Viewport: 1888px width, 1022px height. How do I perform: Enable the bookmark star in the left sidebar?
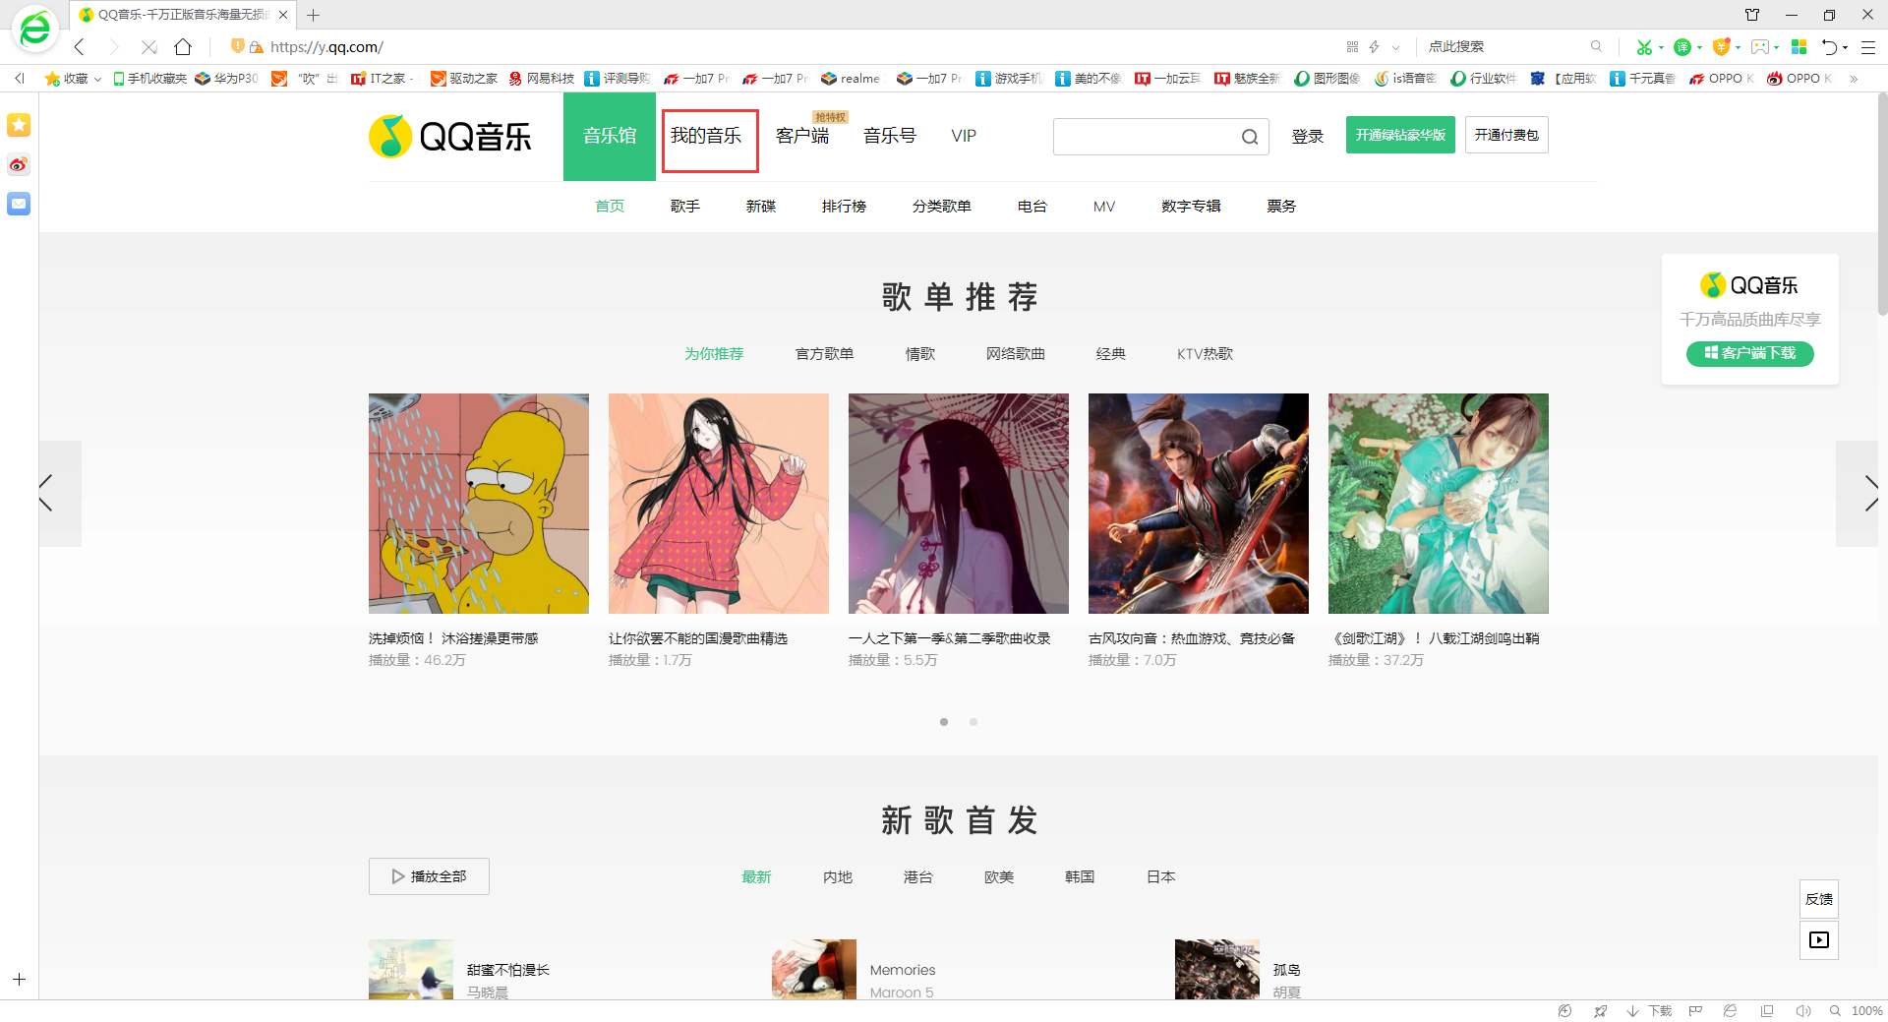point(18,125)
